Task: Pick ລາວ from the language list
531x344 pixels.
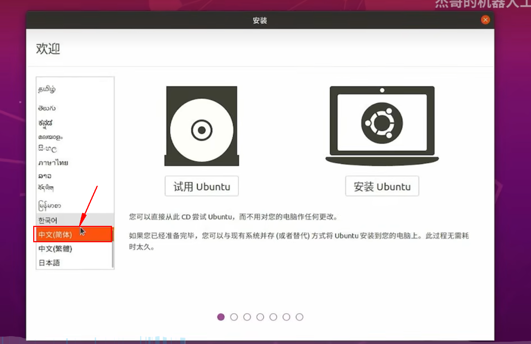Action: tap(45, 176)
